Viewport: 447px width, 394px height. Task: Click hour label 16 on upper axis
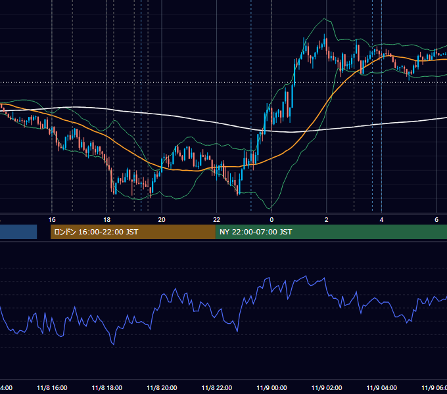[x=52, y=220]
